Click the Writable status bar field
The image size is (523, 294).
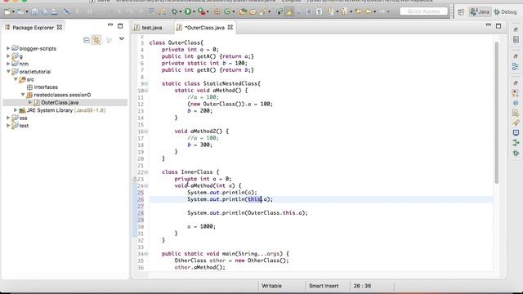[271, 286]
